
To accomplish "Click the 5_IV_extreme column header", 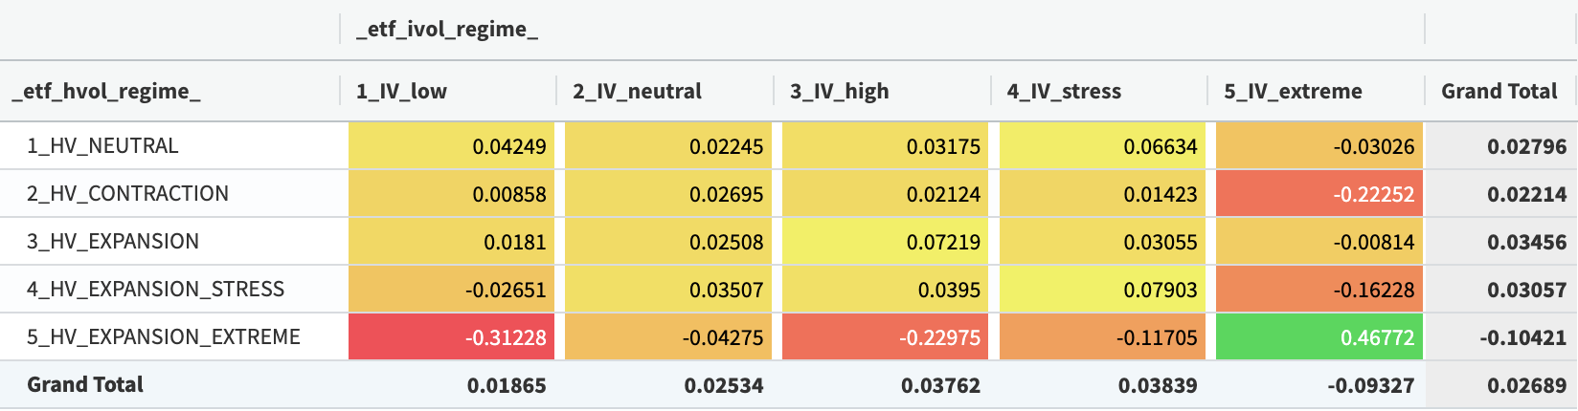I will (x=1293, y=92).
